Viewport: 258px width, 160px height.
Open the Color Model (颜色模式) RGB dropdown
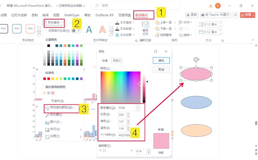pyautogui.click(x=129, y=108)
